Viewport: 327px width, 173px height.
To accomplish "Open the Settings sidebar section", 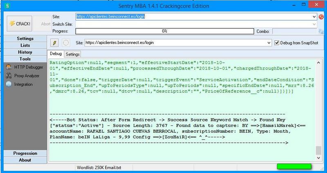I will (x=25, y=39).
